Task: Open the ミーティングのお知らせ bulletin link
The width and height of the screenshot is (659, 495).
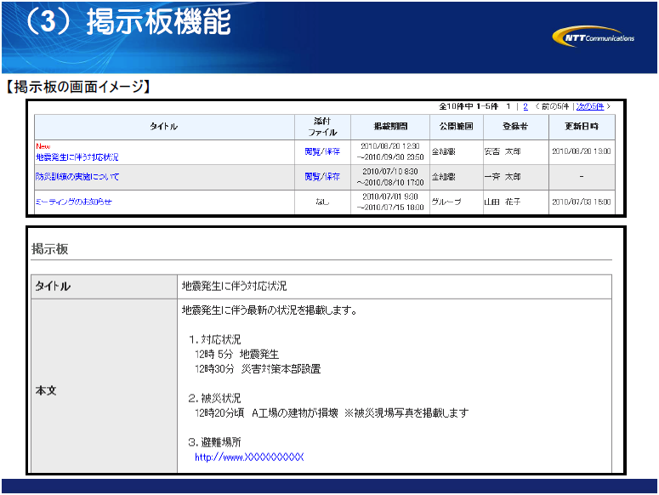Action: pos(73,202)
